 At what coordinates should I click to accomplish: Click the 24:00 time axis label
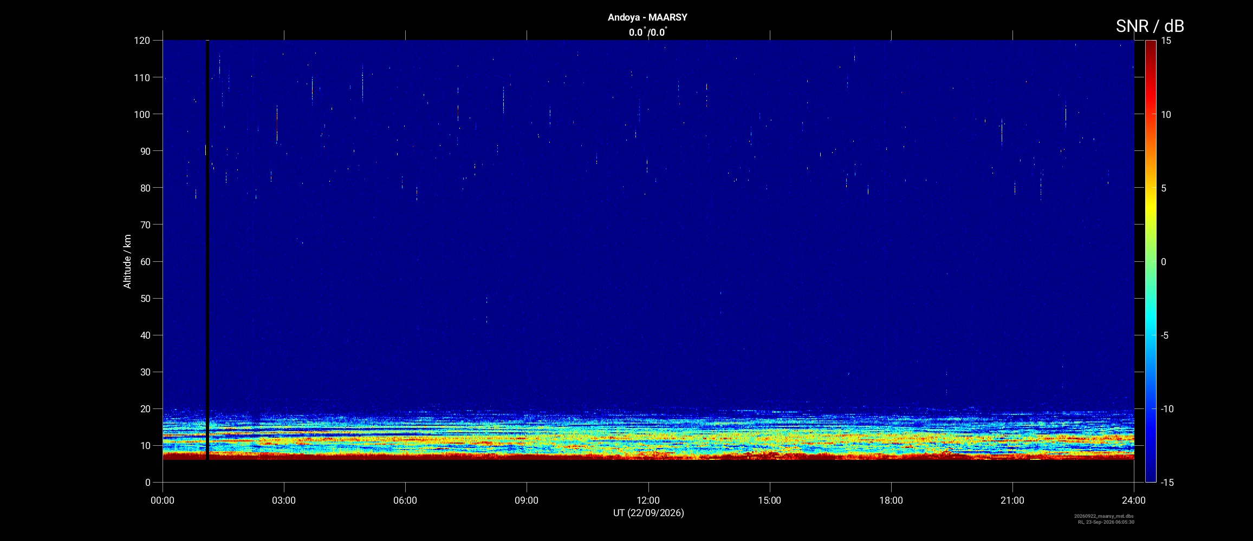click(1134, 500)
